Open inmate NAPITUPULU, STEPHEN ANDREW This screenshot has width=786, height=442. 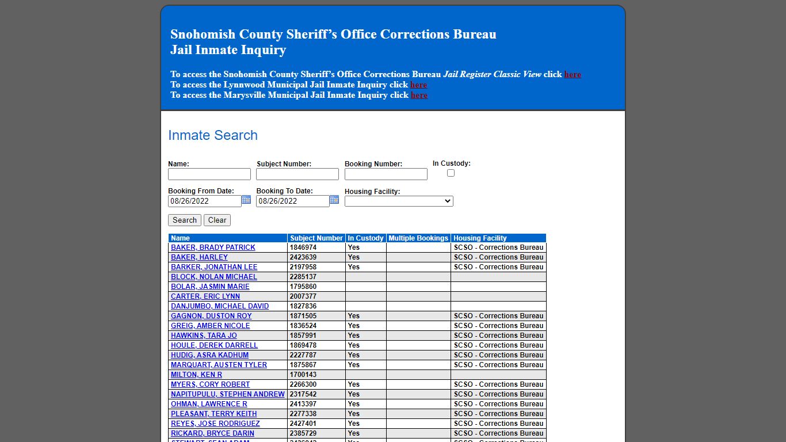coord(228,394)
